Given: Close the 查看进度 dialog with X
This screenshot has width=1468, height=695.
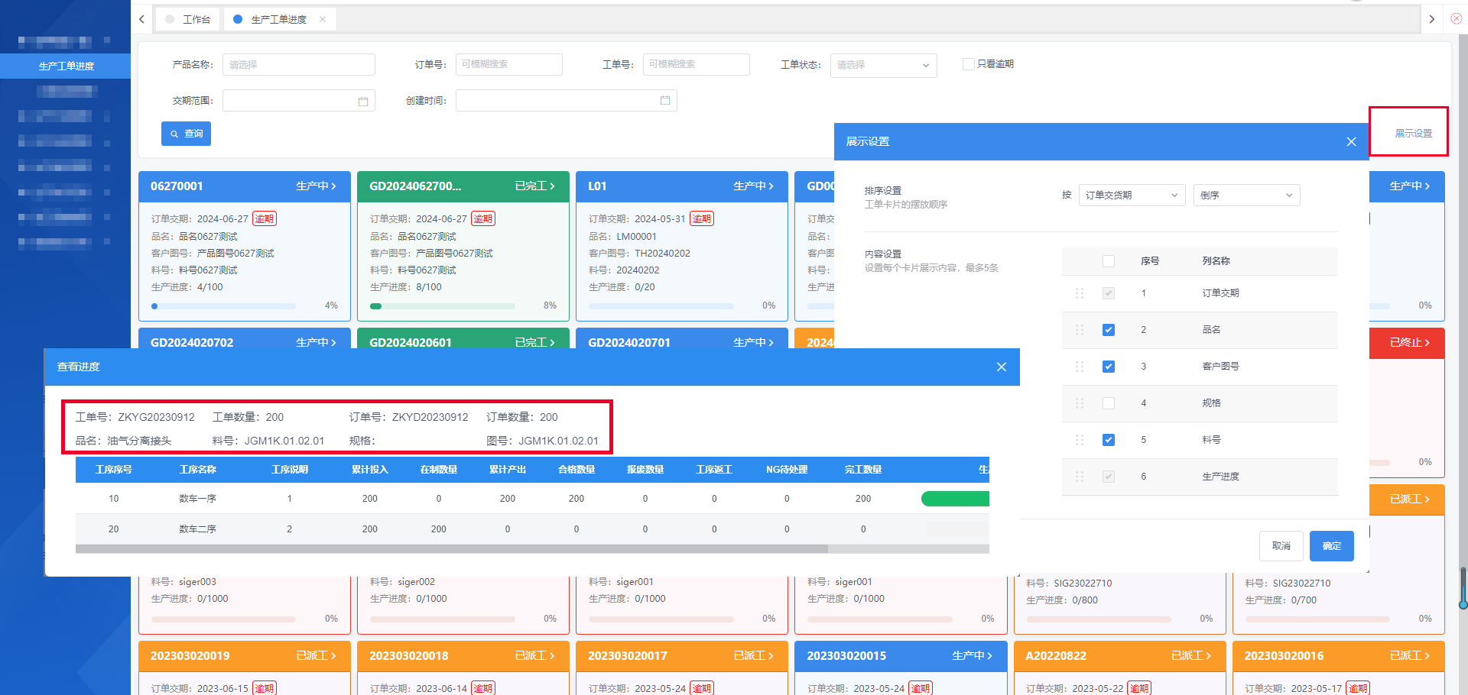Looking at the screenshot, I should pyautogui.click(x=1001, y=367).
